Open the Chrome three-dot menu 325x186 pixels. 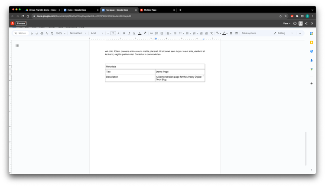point(312,16)
